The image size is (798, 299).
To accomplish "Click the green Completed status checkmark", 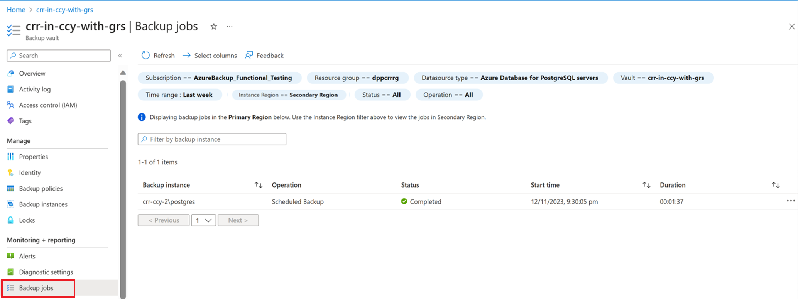I will tap(404, 201).
